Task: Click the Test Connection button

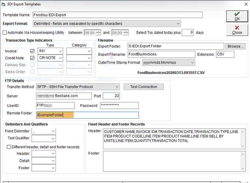Action: (x=144, y=87)
